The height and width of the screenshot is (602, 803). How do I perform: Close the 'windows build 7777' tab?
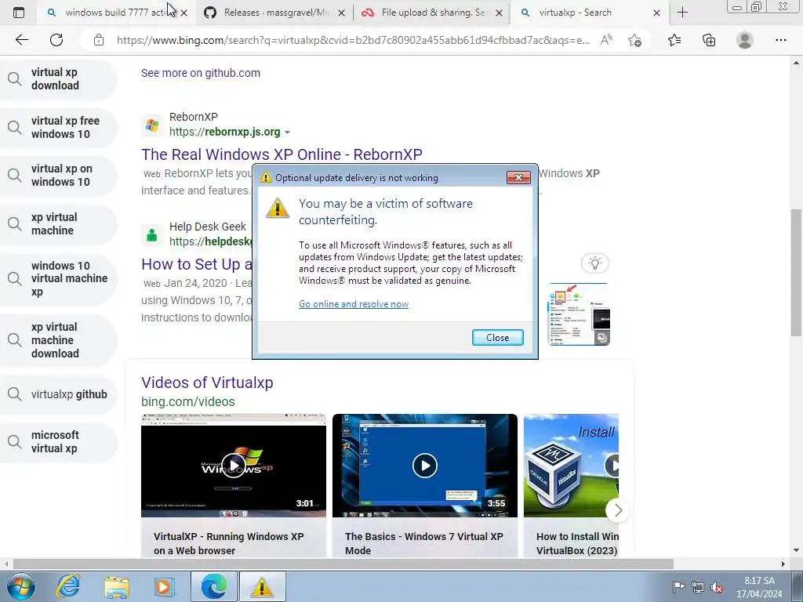click(183, 13)
